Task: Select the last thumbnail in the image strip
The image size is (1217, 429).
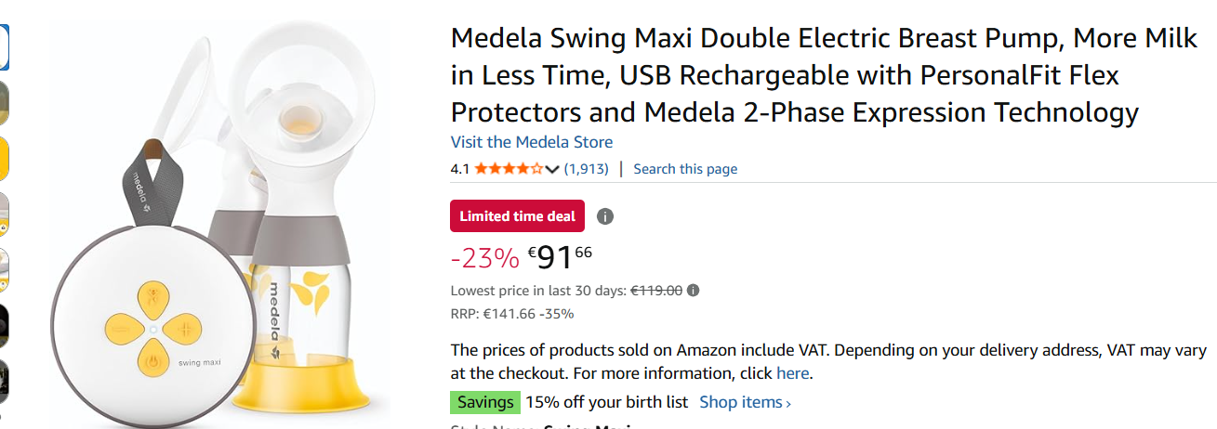Action: pos(4,381)
